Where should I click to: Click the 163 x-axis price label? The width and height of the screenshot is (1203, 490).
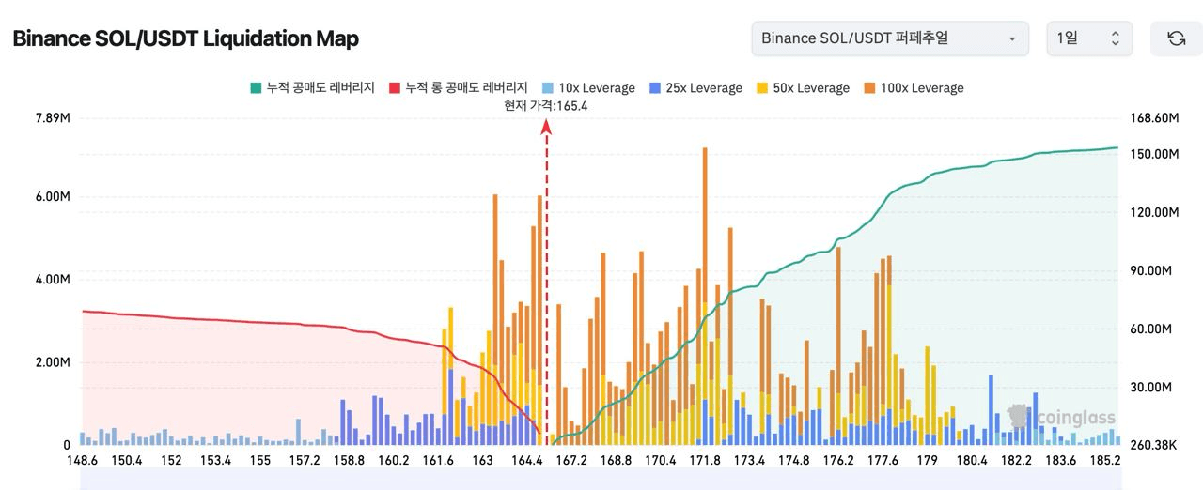click(x=482, y=461)
